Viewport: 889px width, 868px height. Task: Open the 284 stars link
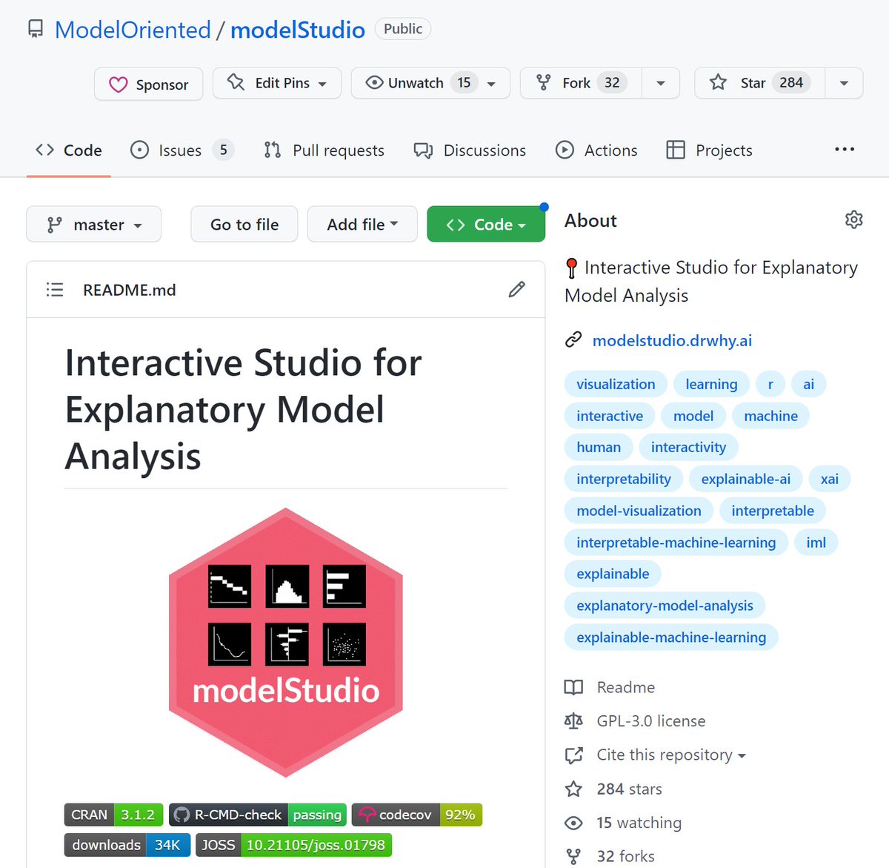629,789
